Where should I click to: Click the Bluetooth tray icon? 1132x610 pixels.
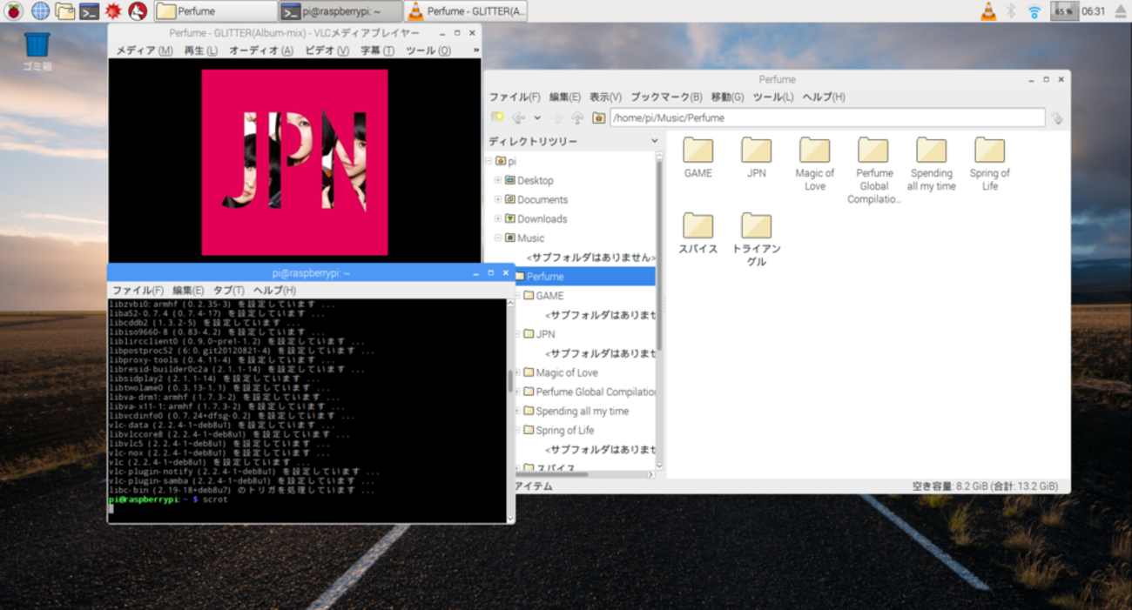pyautogui.click(x=1011, y=11)
